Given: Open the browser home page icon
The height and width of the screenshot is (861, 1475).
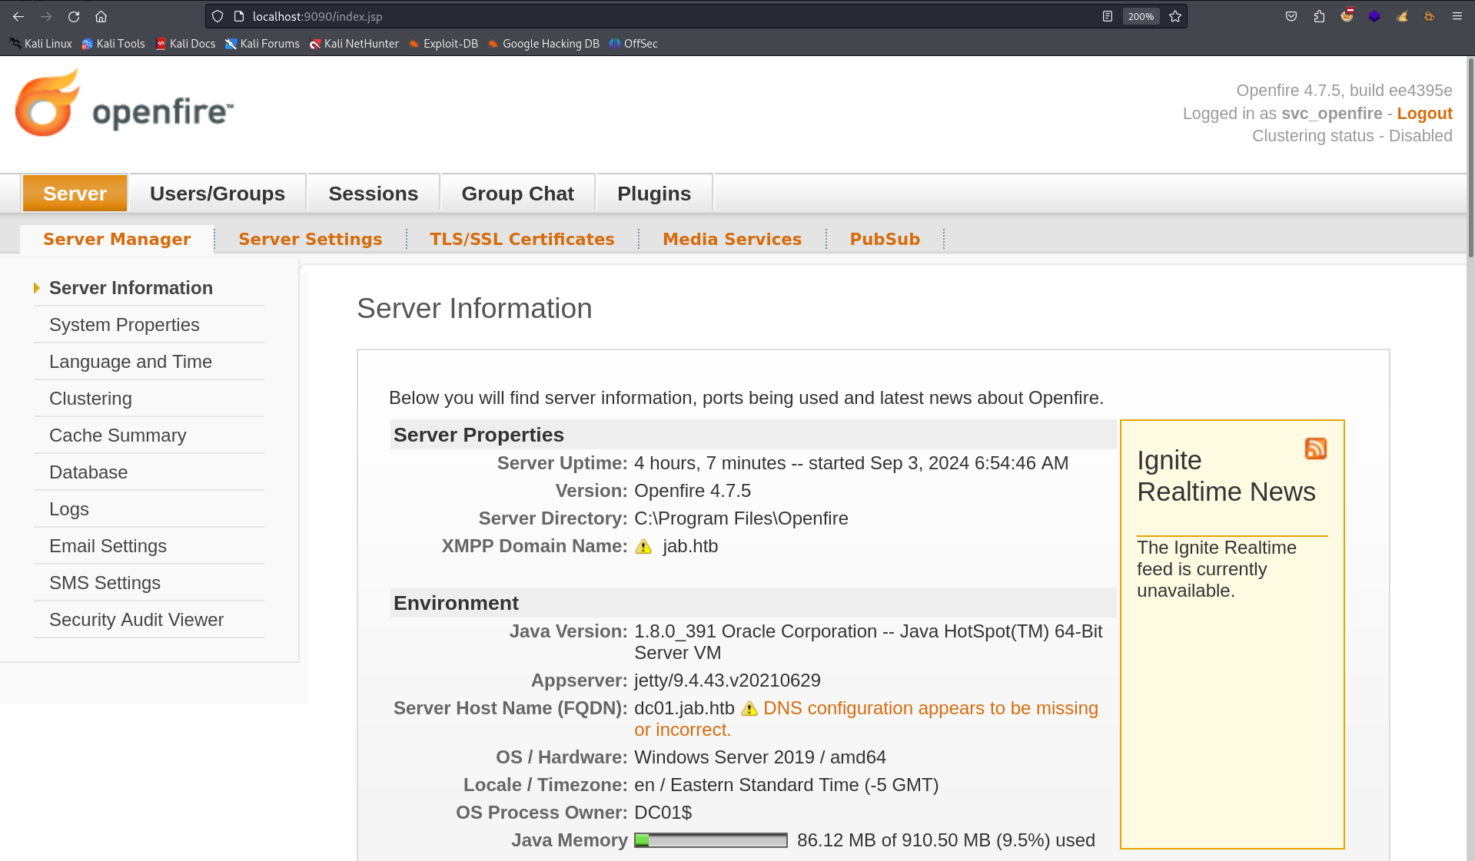Looking at the screenshot, I should tap(101, 16).
